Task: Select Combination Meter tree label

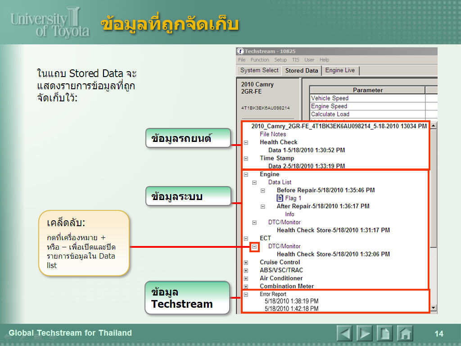Action: [287, 286]
